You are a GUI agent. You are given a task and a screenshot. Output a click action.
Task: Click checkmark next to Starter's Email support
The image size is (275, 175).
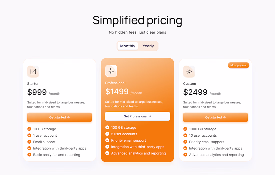[x=29, y=142]
